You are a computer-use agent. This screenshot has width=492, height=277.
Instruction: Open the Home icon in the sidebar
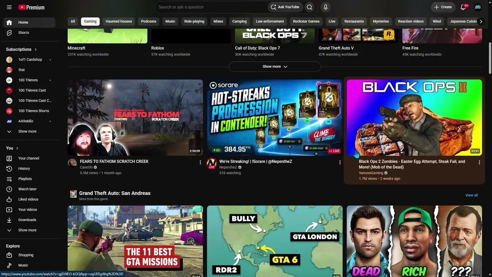pyautogui.click(x=9, y=22)
